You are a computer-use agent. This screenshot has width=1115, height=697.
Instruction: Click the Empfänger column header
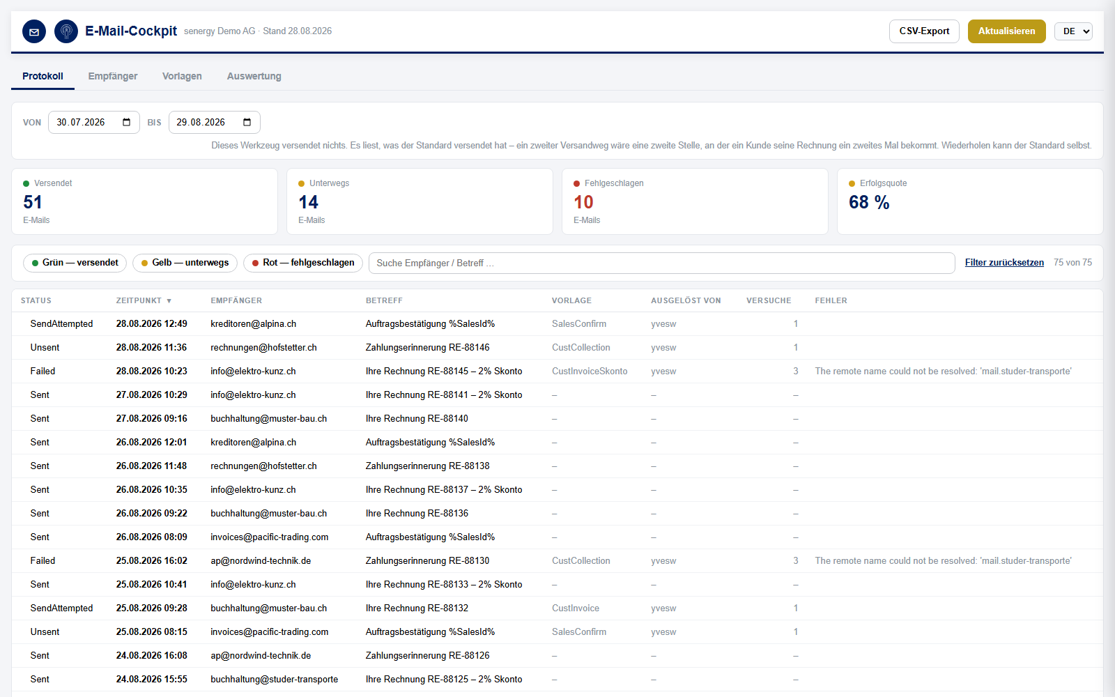236,301
